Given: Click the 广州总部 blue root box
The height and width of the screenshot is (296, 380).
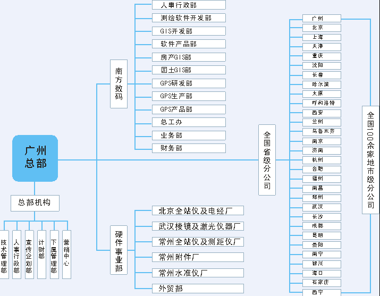Looking at the screenshot, I should 35,158.
